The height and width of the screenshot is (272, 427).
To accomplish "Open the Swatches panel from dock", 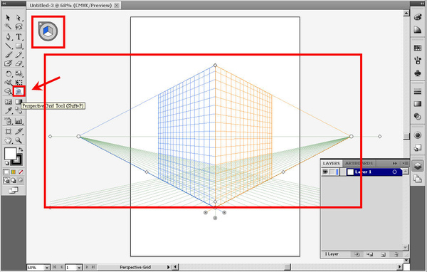I will point(418,48).
